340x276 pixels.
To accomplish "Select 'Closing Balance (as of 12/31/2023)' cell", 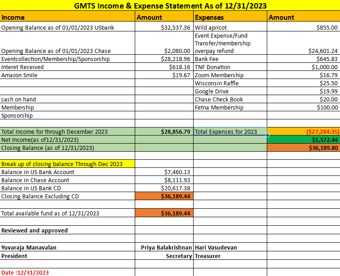I will coord(67,148).
